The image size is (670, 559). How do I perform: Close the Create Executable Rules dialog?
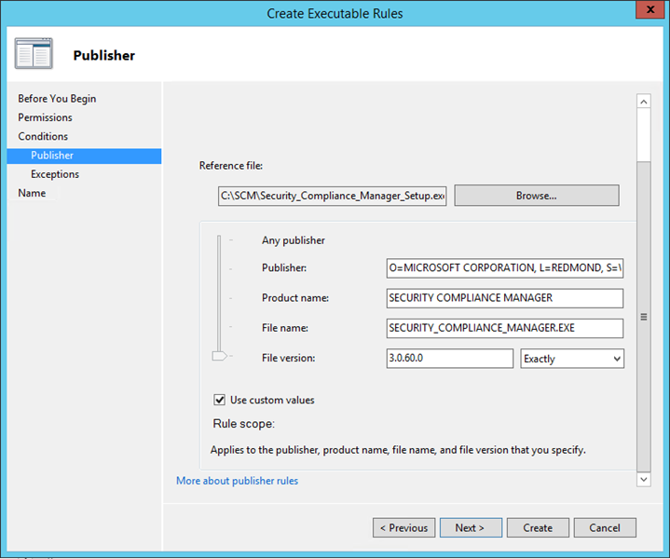(x=649, y=9)
